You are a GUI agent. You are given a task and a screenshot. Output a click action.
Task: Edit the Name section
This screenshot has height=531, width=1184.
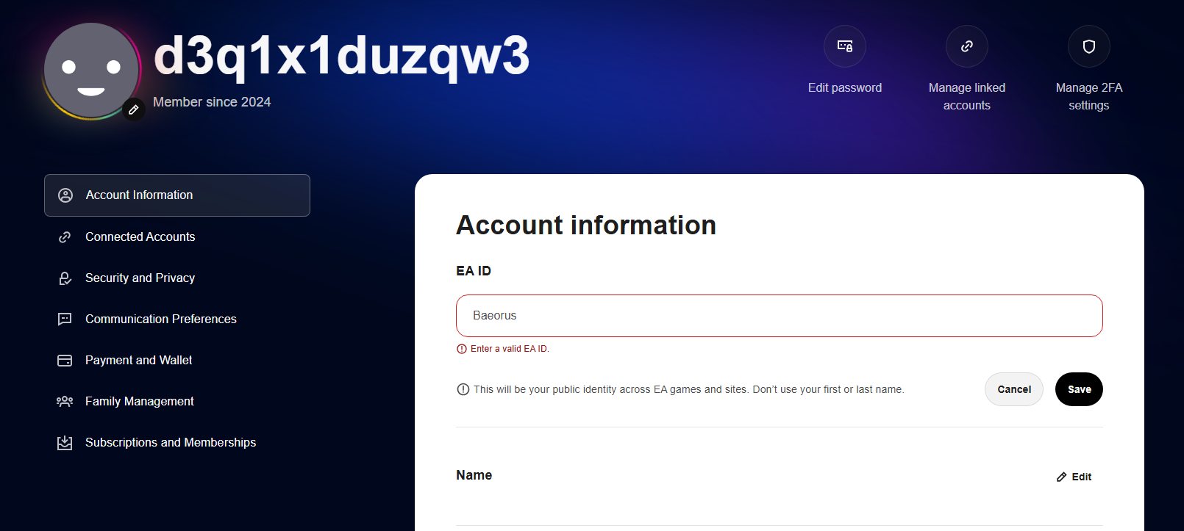(x=1074, y=477)
